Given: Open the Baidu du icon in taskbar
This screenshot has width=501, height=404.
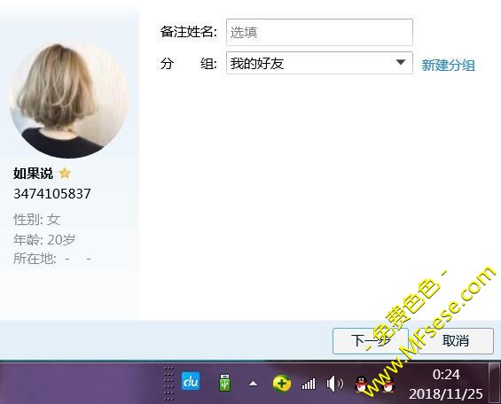Looking at the screenshot, I should (x=191, y=381).
